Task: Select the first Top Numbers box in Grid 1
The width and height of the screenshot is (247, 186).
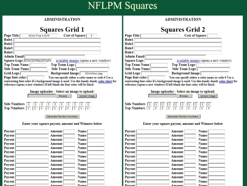Action: [28, 108]
